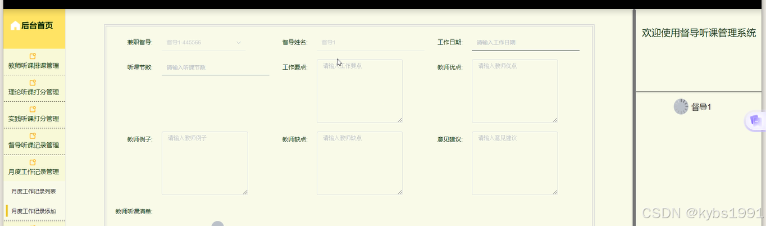This screenshot has height=226, width=766.
Task: Click the 工作要点 text area
Action: [359, 91]
